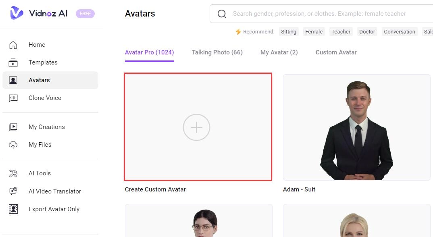This screenshot has height=237, width=433.
Task: Click the Clone Voice waveform icon
Action: point(13,98)
